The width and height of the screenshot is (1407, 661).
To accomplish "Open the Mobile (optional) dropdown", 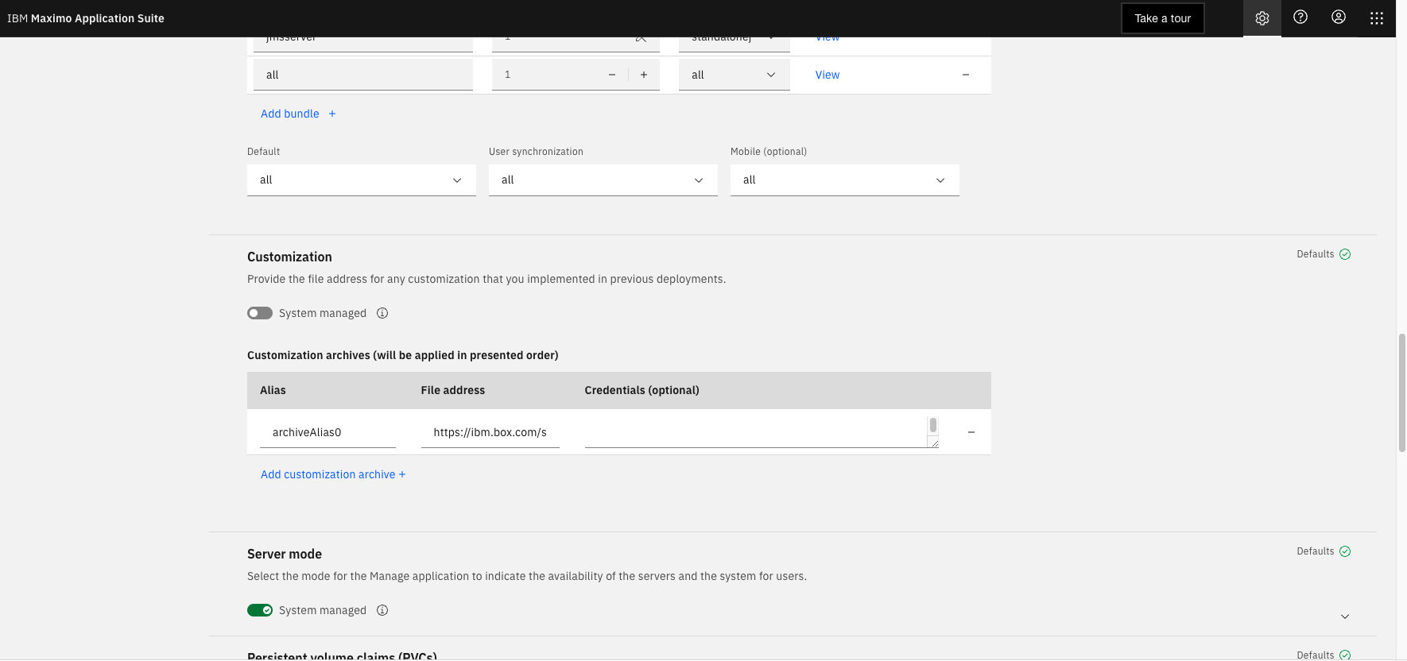I will tap(844, 180).
